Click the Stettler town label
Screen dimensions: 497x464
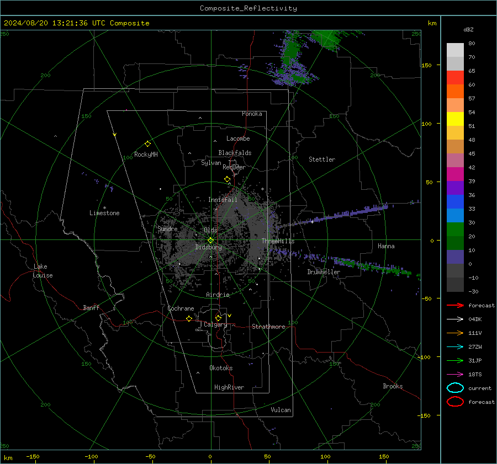coord(322,159)
